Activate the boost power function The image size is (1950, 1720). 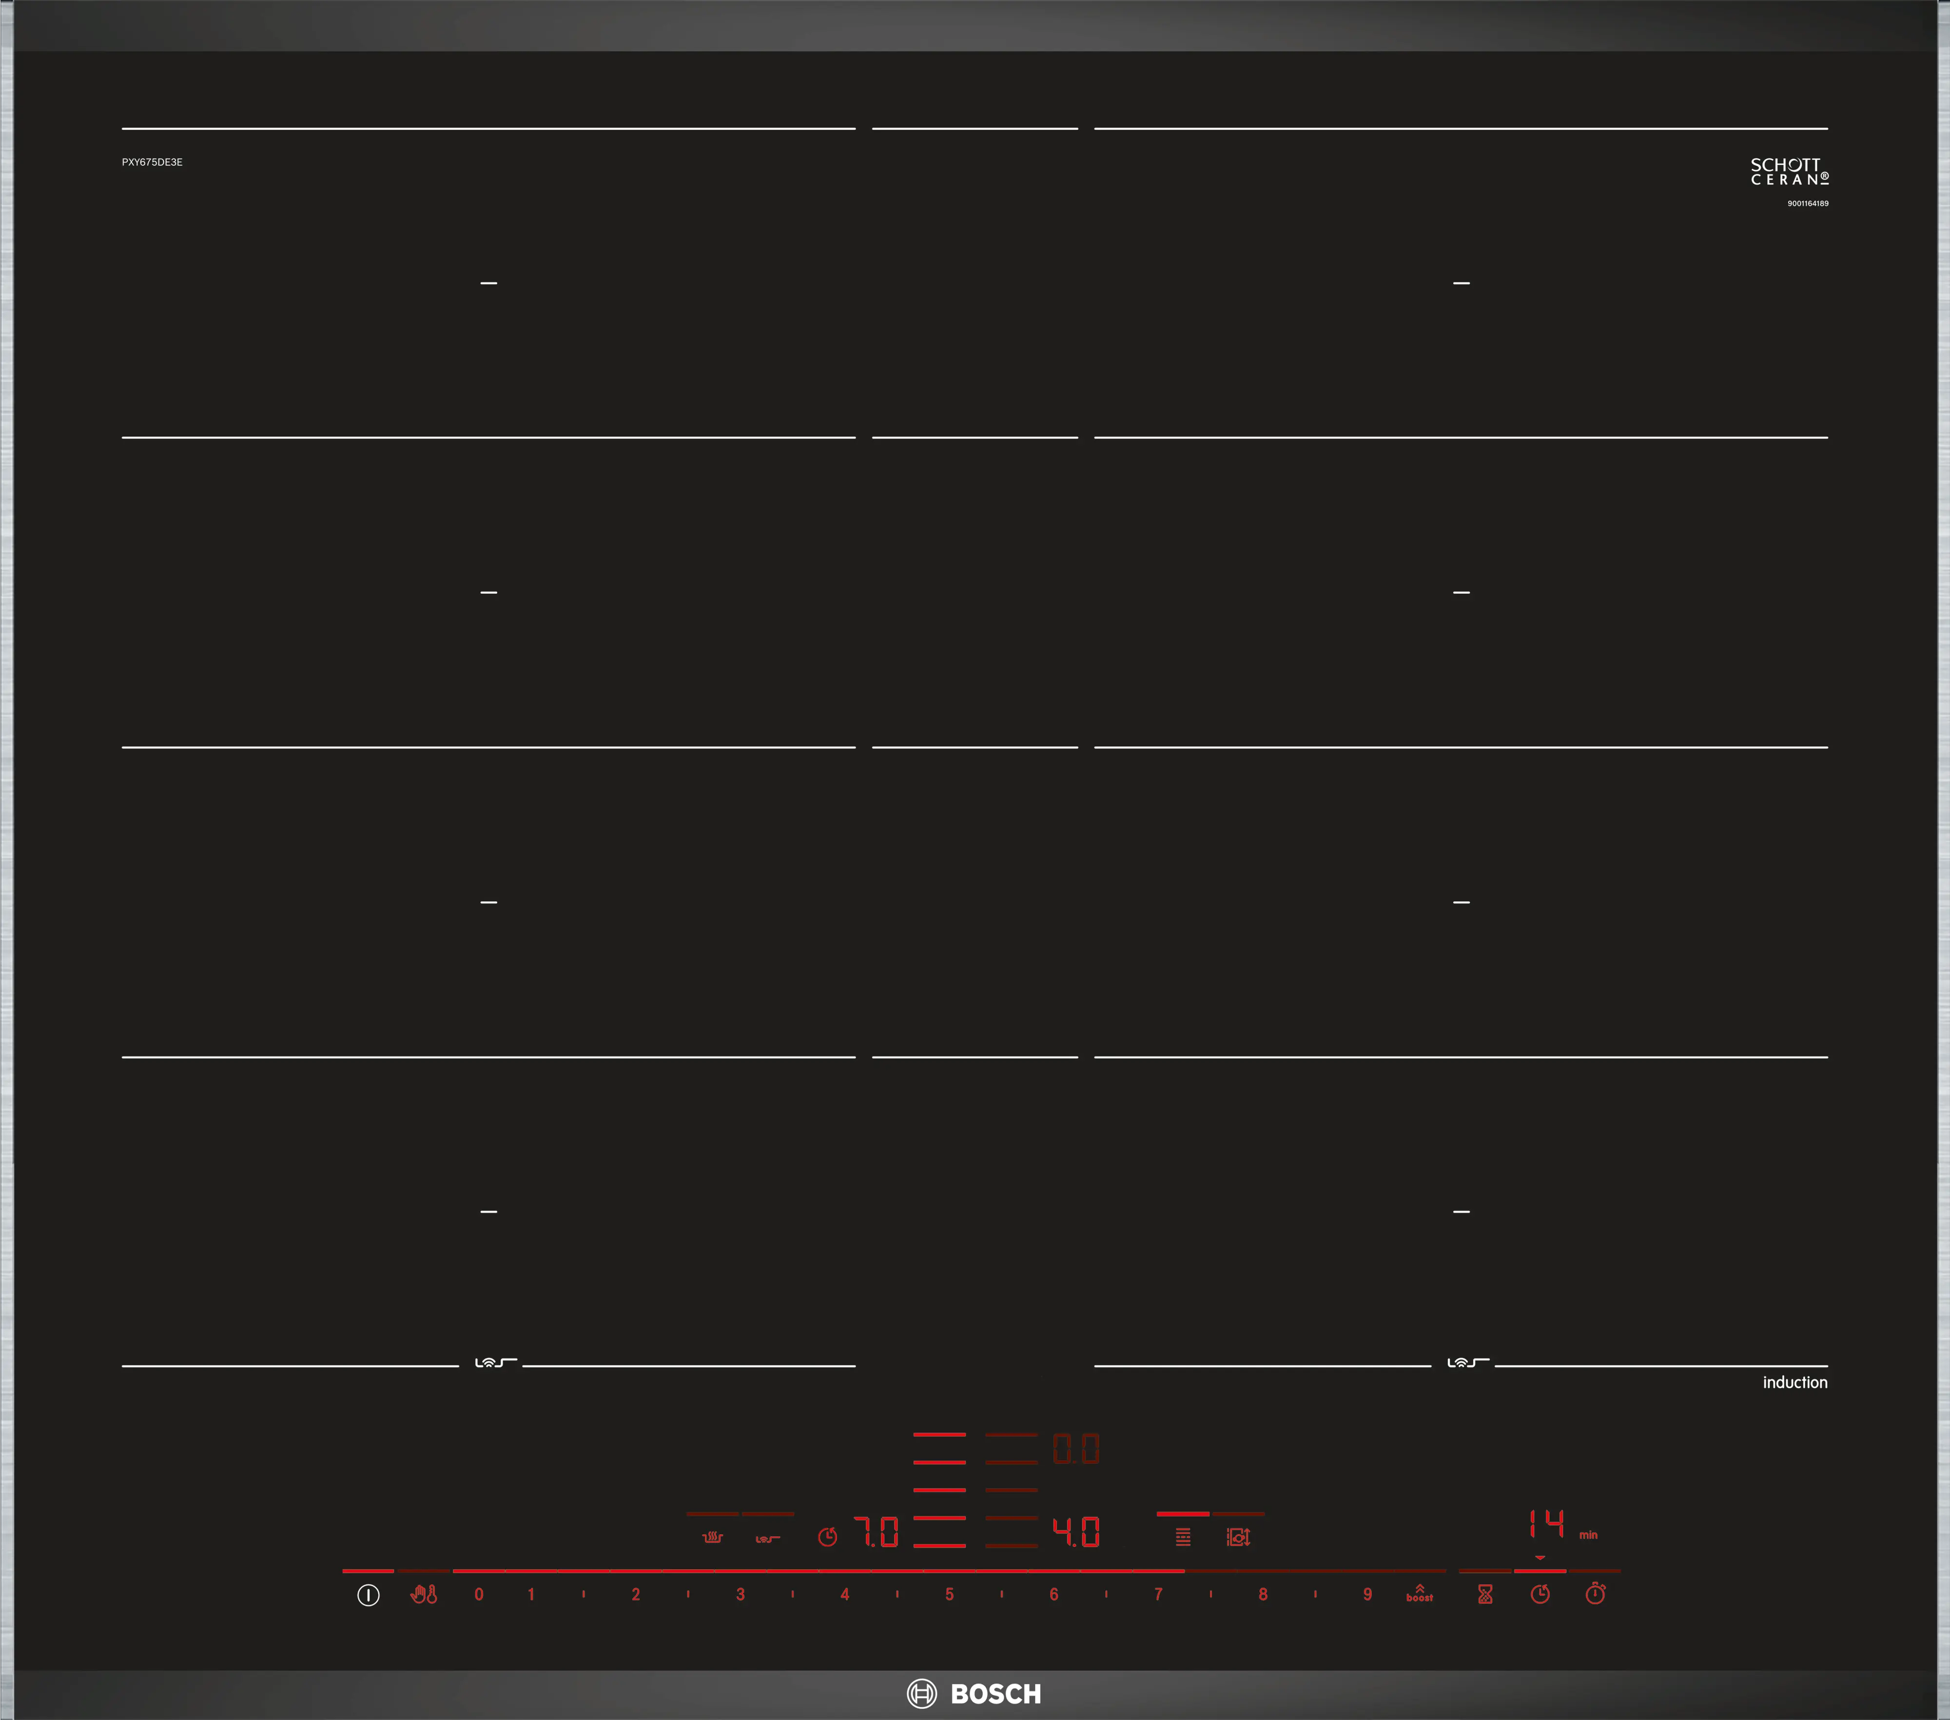[x=1419, y=1593]
